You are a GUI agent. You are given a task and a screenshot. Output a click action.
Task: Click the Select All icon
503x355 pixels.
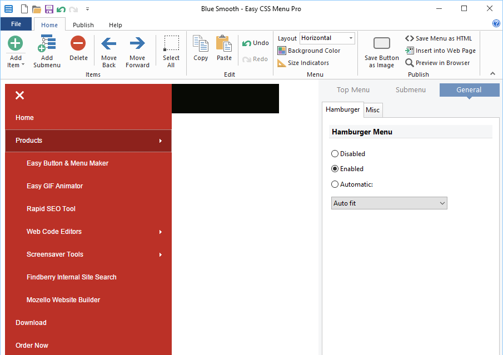point(171,43)
